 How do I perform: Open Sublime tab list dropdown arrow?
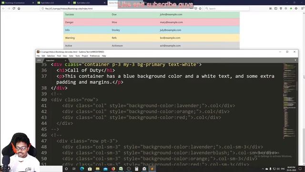tap(295, 60)
